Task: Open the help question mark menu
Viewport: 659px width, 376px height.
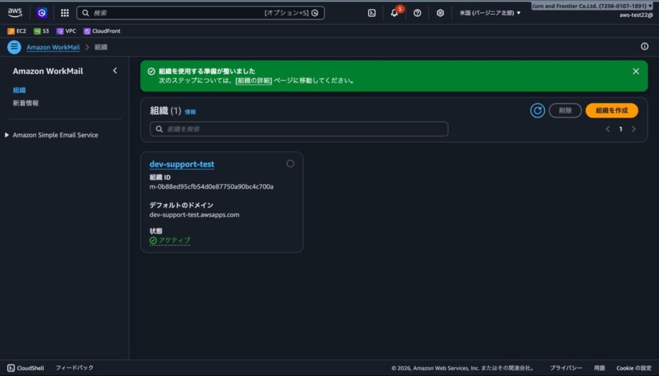Action: point(417,13)
